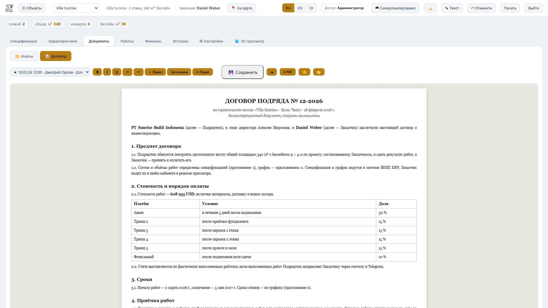Click the heading 3. Сроки
Viewport: 548px width, 308px height.
coord(142,279)
